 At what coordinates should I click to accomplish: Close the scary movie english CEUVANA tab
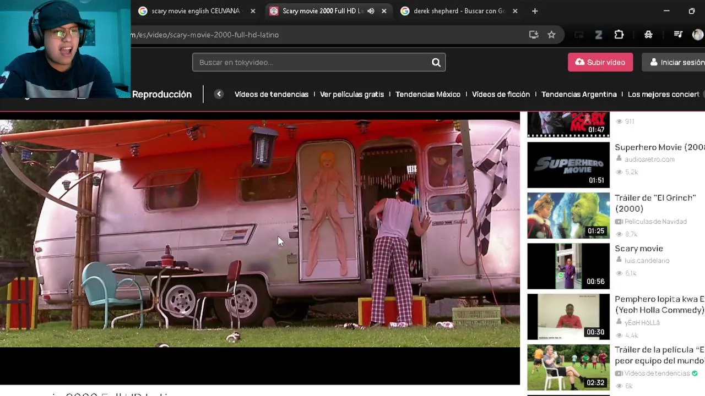(x=253, y=11)
